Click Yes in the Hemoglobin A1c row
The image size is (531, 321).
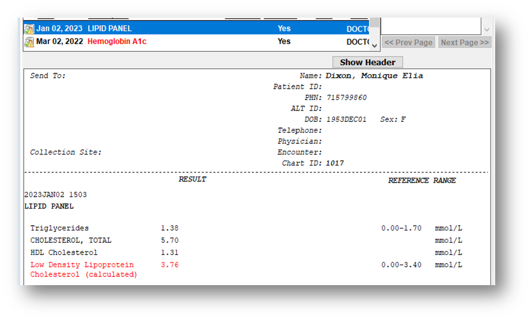tap(284, 41)
